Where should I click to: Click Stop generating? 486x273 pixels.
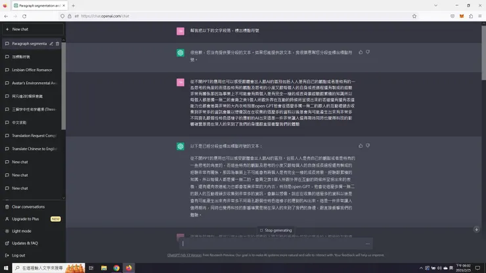[x=276, y=230]
